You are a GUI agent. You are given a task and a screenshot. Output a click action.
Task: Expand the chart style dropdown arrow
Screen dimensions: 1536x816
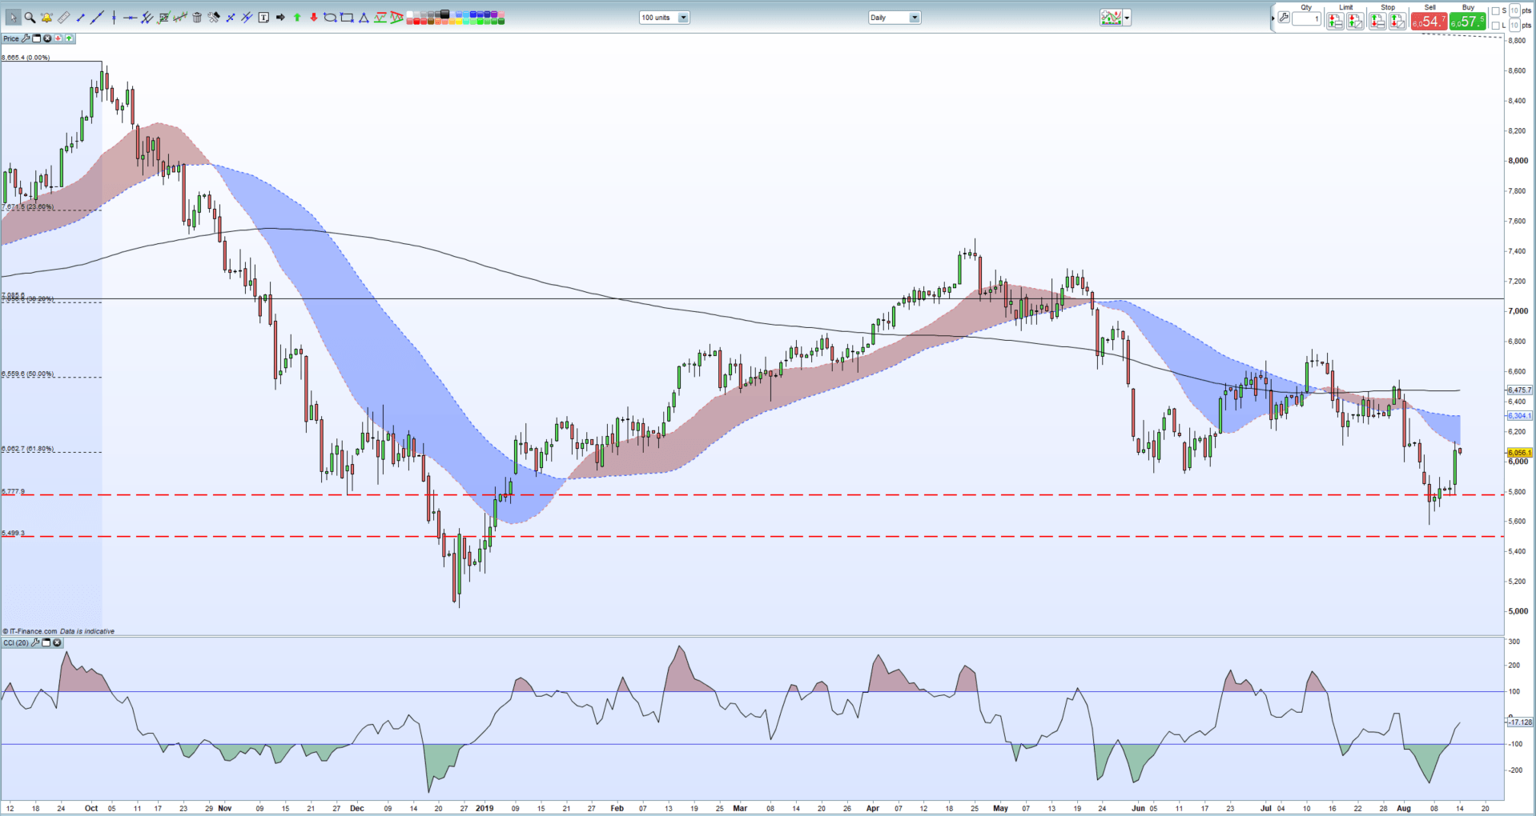[1127, 18]
